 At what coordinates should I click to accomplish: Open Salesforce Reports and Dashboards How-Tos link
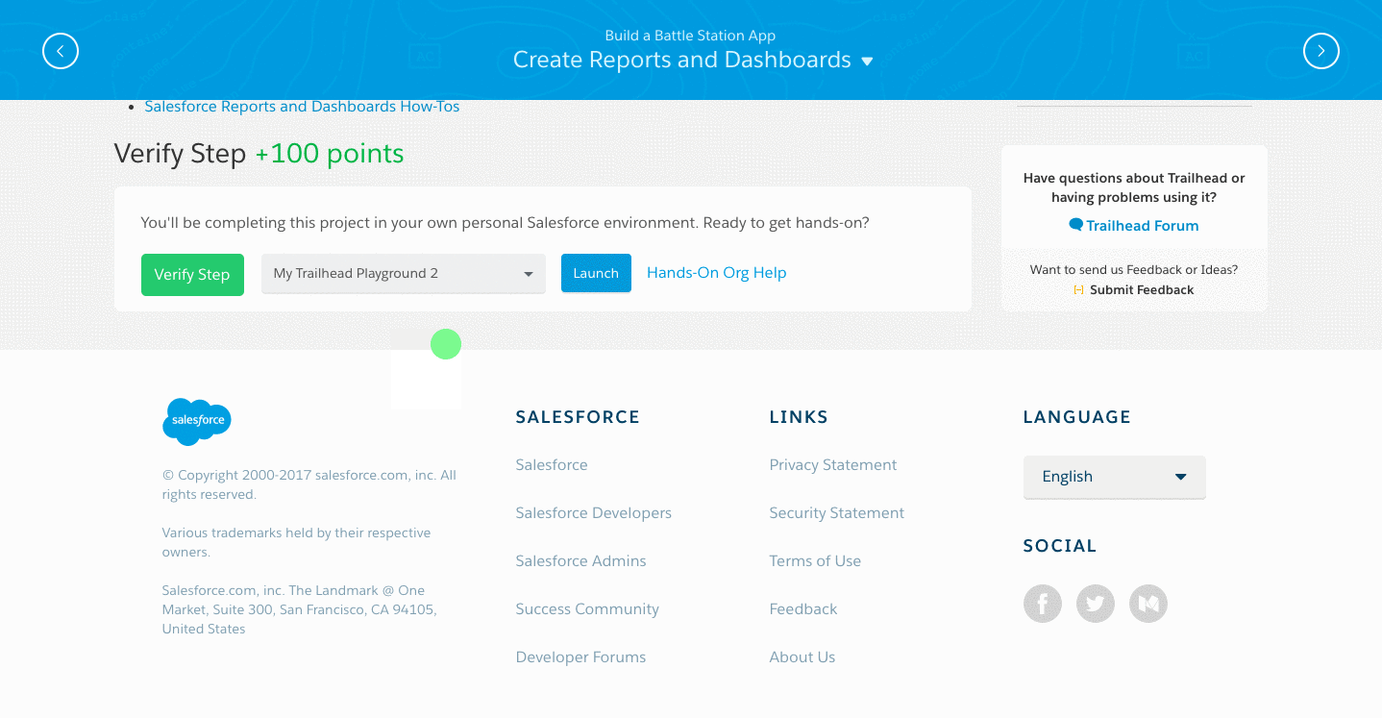point(302,107)
